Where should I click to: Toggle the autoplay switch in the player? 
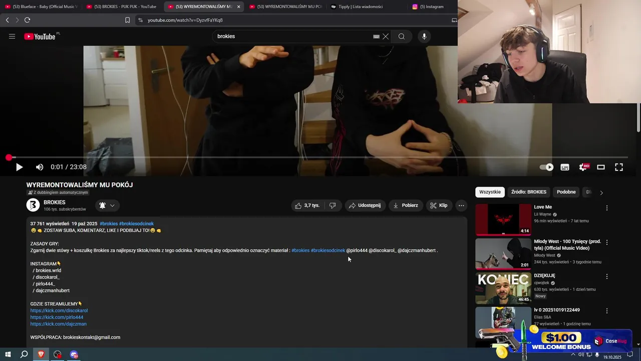(546, 167)
